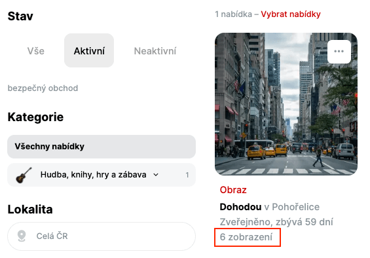The width and height of the screenshot is (370, 258).
Task: Click the category count number 1
Action: 187,175
